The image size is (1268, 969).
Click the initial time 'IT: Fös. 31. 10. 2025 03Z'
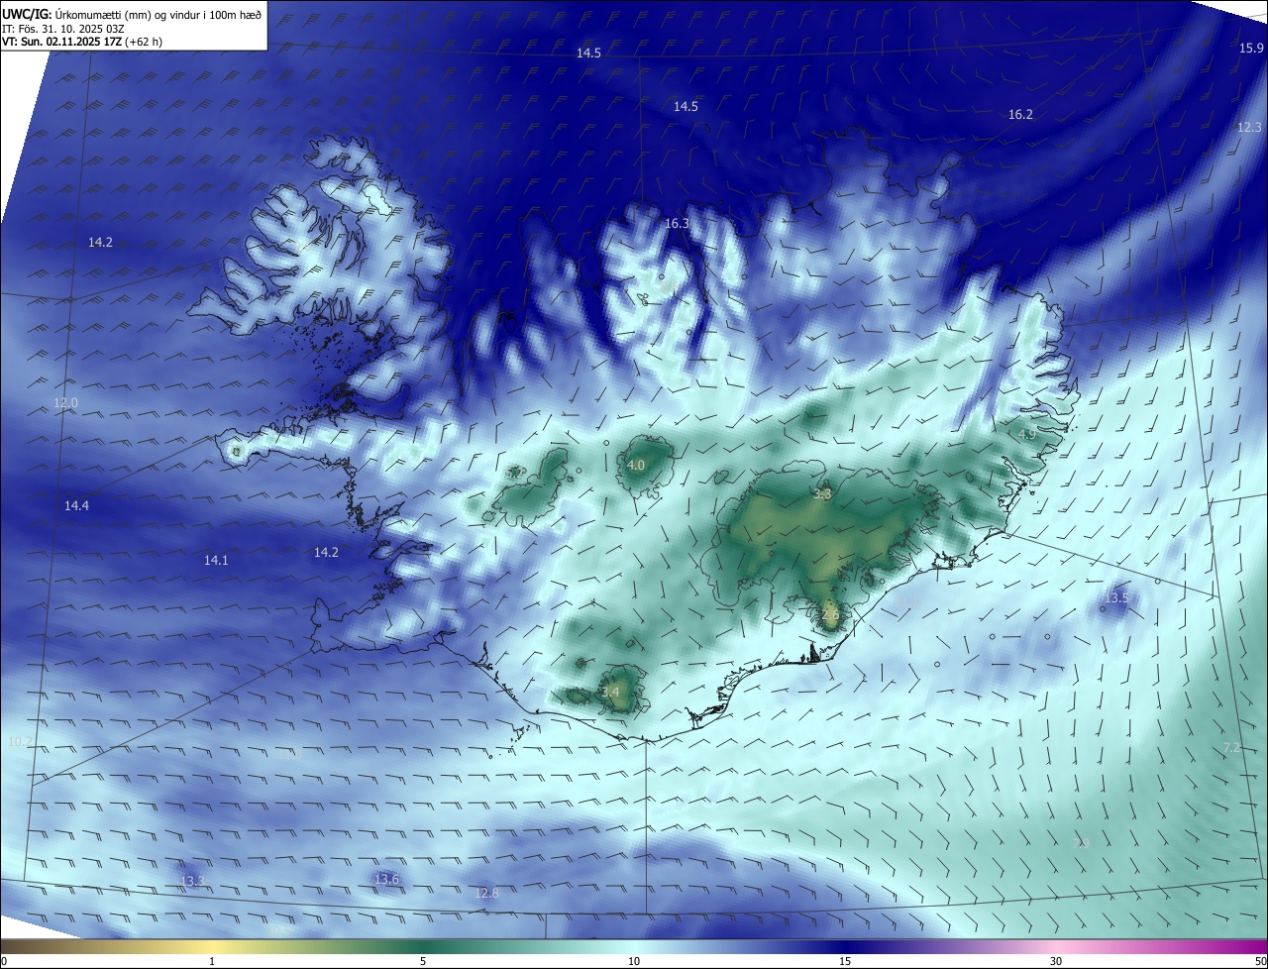click(62, 29)
